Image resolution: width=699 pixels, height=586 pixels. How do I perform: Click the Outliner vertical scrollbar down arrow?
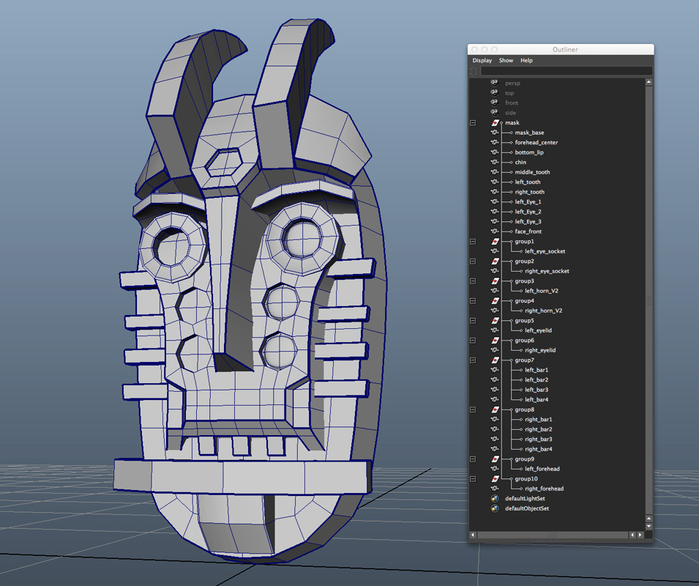648,526
